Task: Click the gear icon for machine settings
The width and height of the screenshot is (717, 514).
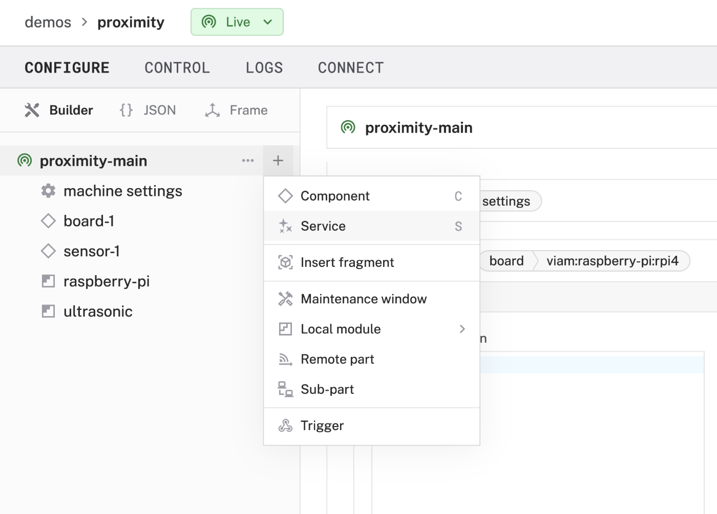Action: 48,191
